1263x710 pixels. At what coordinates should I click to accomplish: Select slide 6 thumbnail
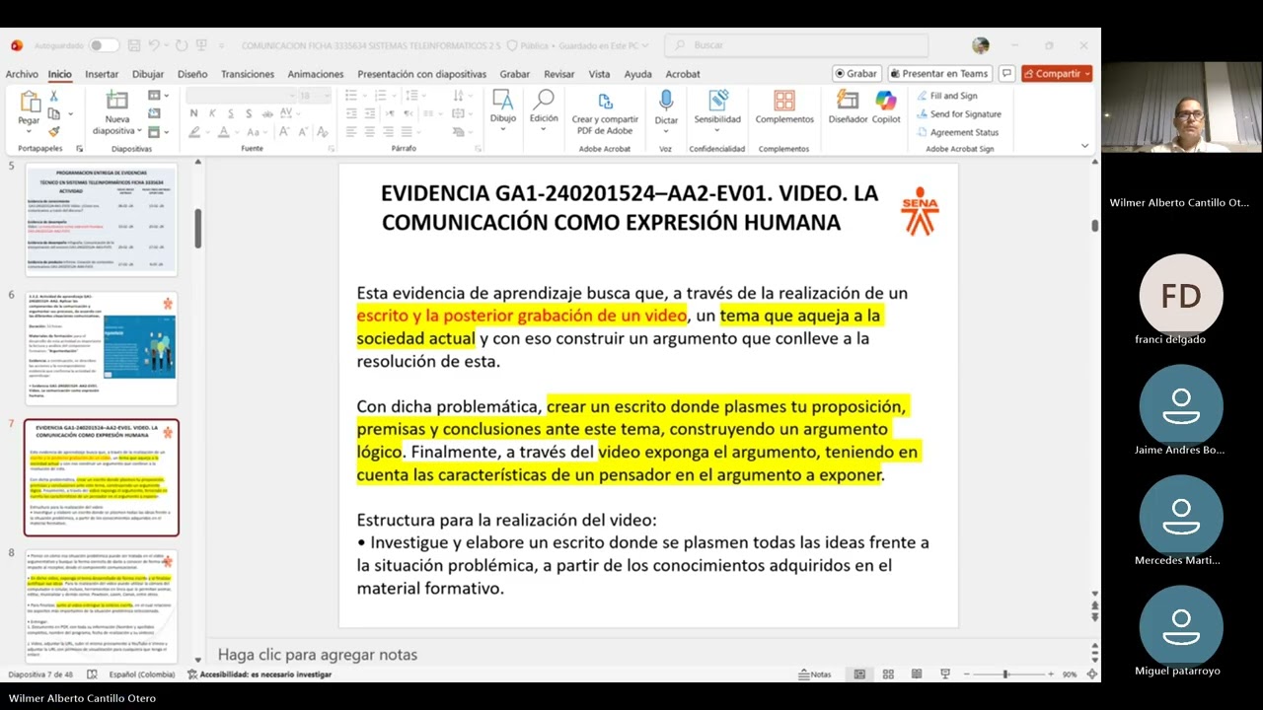(101, 348)
